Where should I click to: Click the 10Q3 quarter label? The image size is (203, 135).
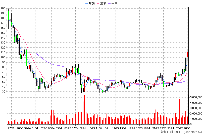91,128
